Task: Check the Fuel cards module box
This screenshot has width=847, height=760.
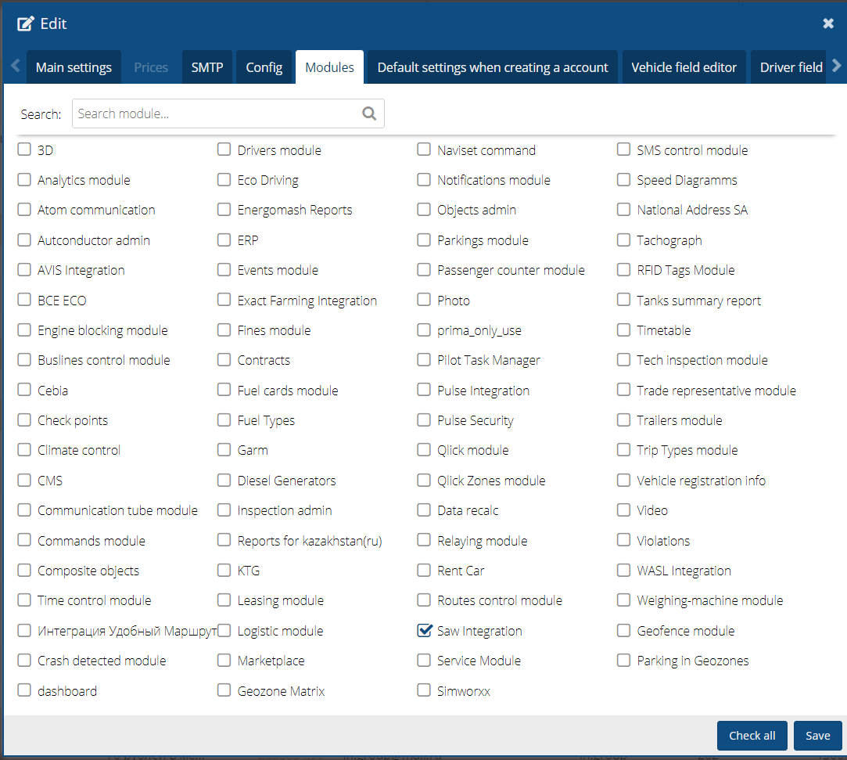Action: 224,391
